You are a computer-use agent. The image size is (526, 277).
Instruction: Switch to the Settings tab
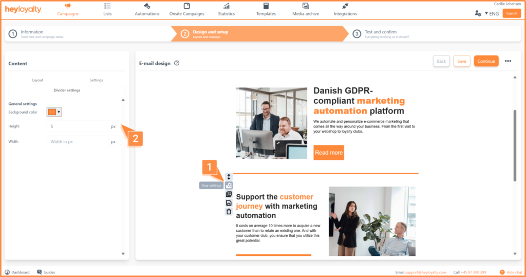pyautogui.click(x=96, y=80)
